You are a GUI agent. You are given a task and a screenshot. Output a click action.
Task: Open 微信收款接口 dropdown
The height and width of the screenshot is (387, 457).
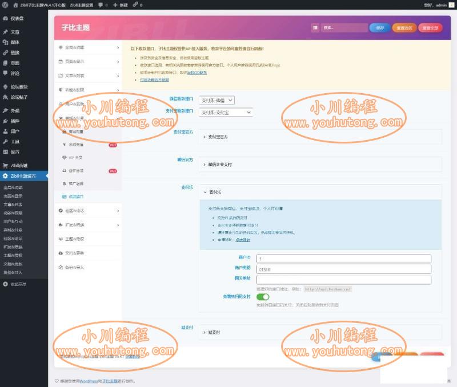[x=217, y=100]
